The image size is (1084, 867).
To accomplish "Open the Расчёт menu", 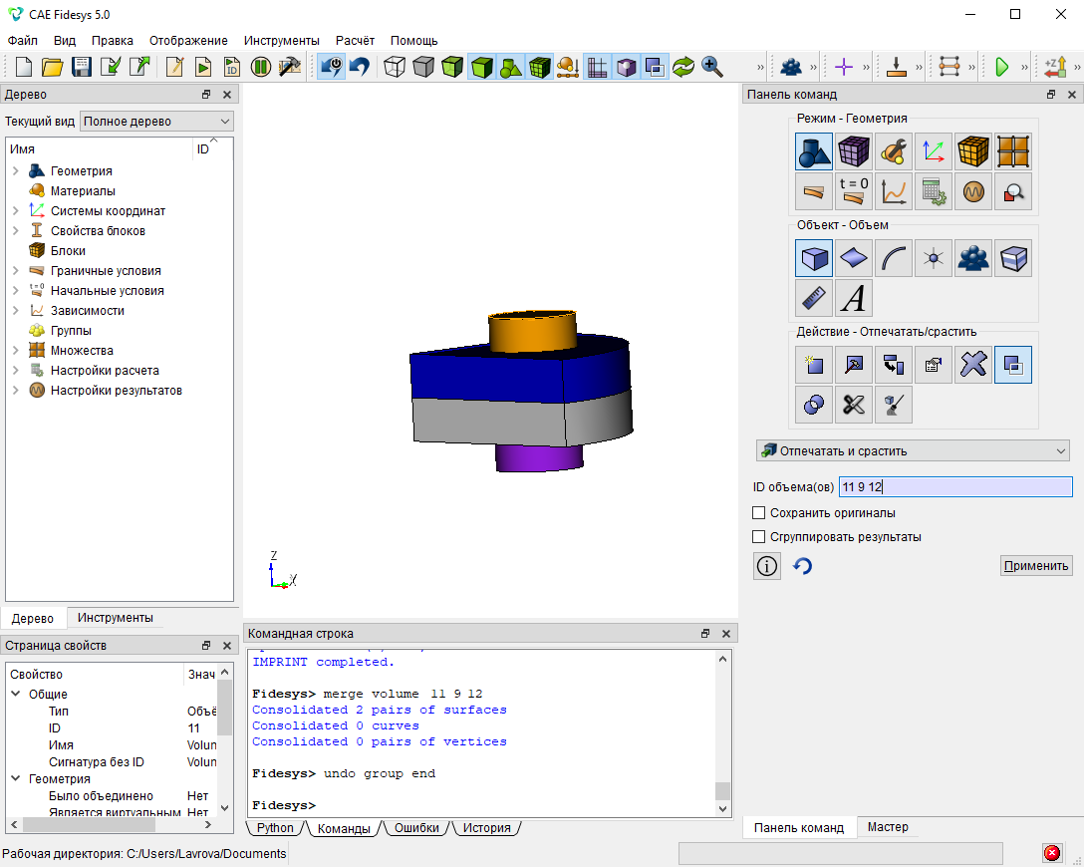I will click(x=355, y=41).
